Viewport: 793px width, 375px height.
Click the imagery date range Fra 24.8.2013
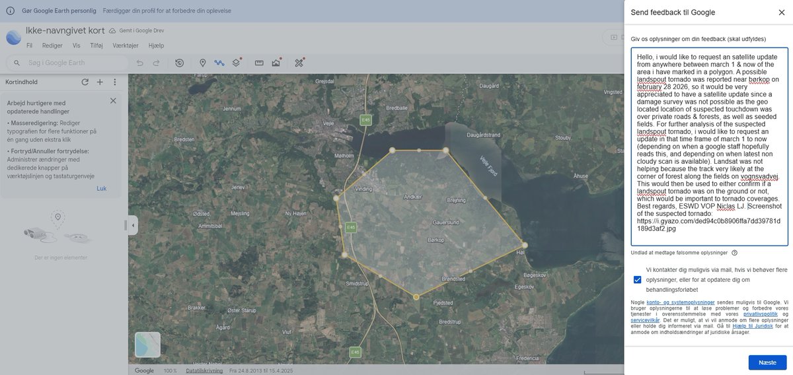[260, 371]
